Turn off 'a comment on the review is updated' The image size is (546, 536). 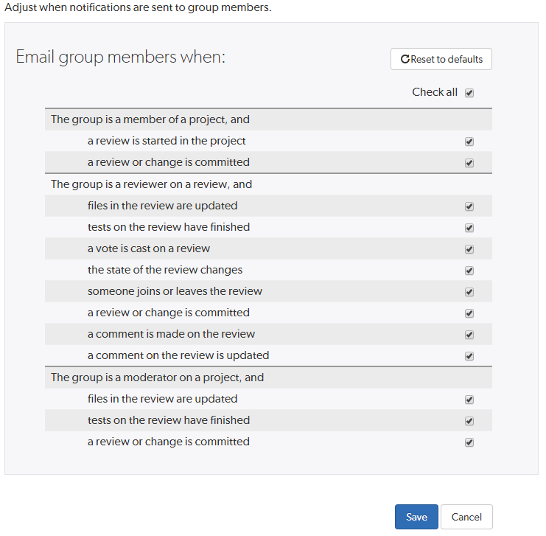click(469, 356)
